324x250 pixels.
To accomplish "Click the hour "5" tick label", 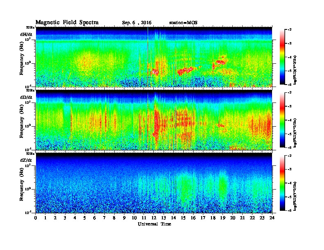I will click(85, 218).
